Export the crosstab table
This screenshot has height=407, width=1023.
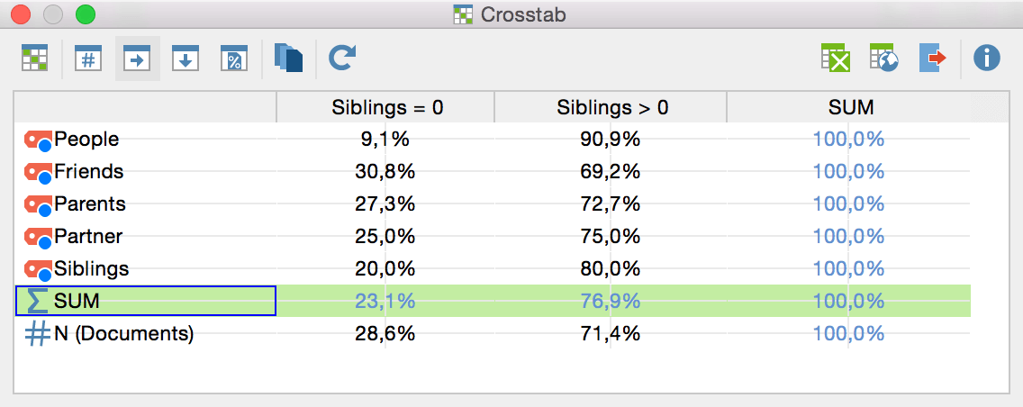point(933,58)
